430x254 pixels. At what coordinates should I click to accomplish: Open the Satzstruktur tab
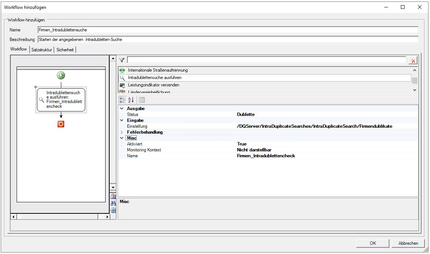[42, 49]
